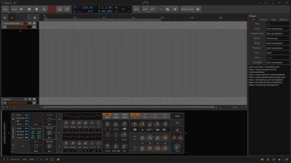Screen dimensions: 291x163
Task: Open the MODULATOR menu
Action: (187, 9)
